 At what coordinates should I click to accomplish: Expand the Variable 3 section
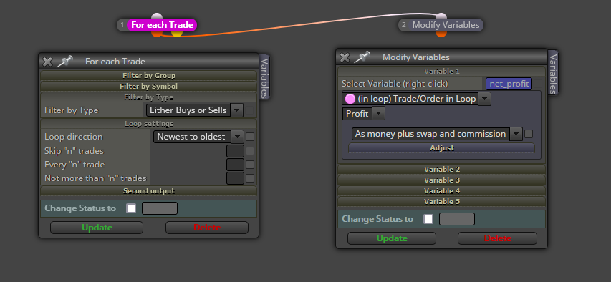coord(441,180)
